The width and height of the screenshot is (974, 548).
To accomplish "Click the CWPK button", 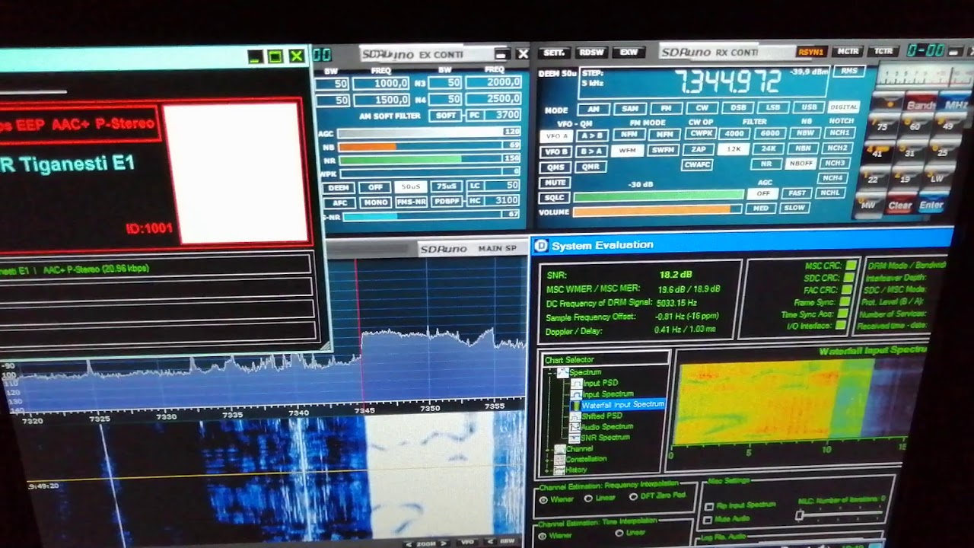I will [699, 134].
